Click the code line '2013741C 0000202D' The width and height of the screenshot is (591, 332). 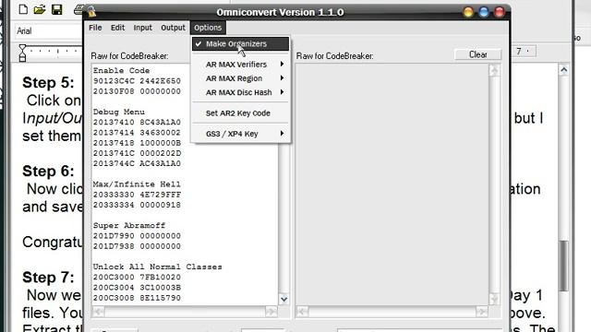[x=137, y=153]
